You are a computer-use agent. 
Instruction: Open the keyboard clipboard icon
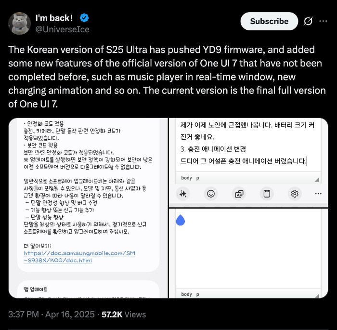[x=266, y=194]
